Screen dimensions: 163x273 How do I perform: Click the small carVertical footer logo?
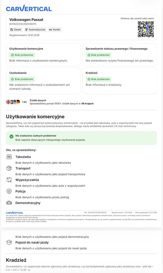click(x=14, y=213)
